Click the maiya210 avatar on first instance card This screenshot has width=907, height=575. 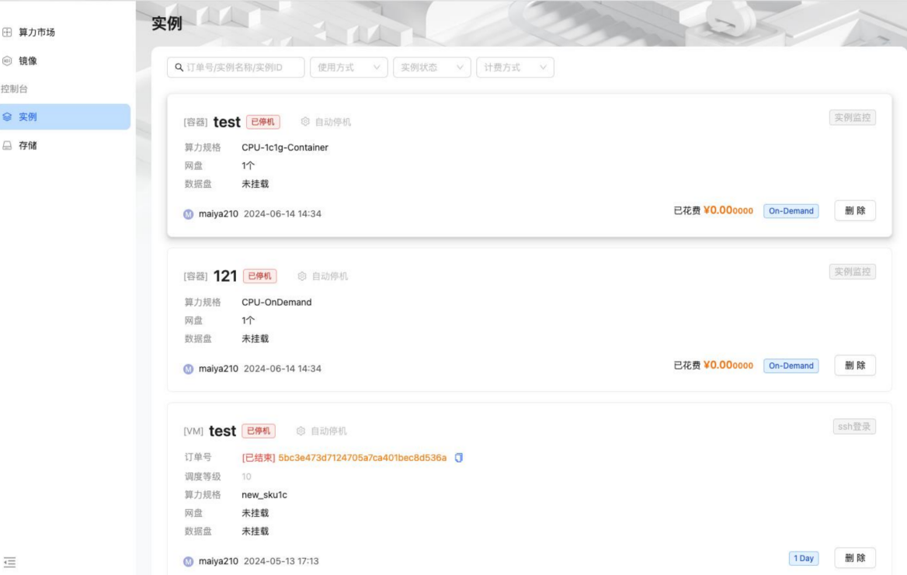point(189,214)
